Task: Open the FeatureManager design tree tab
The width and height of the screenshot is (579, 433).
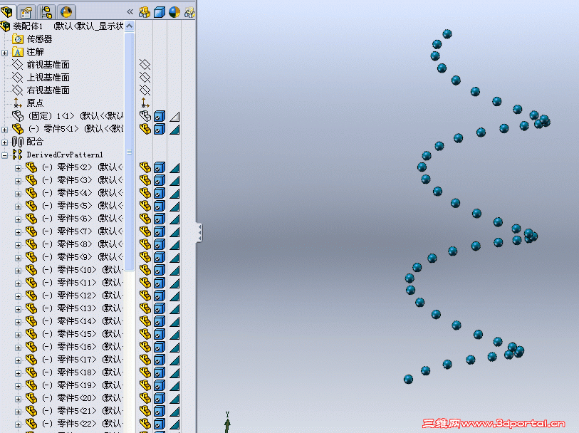Action: pyautogui.click(x=6, y=12)
